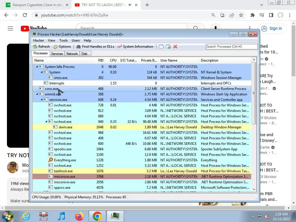Sort by the User Name column header
This screenshot has width=296, height=222.
coord(179,60)
